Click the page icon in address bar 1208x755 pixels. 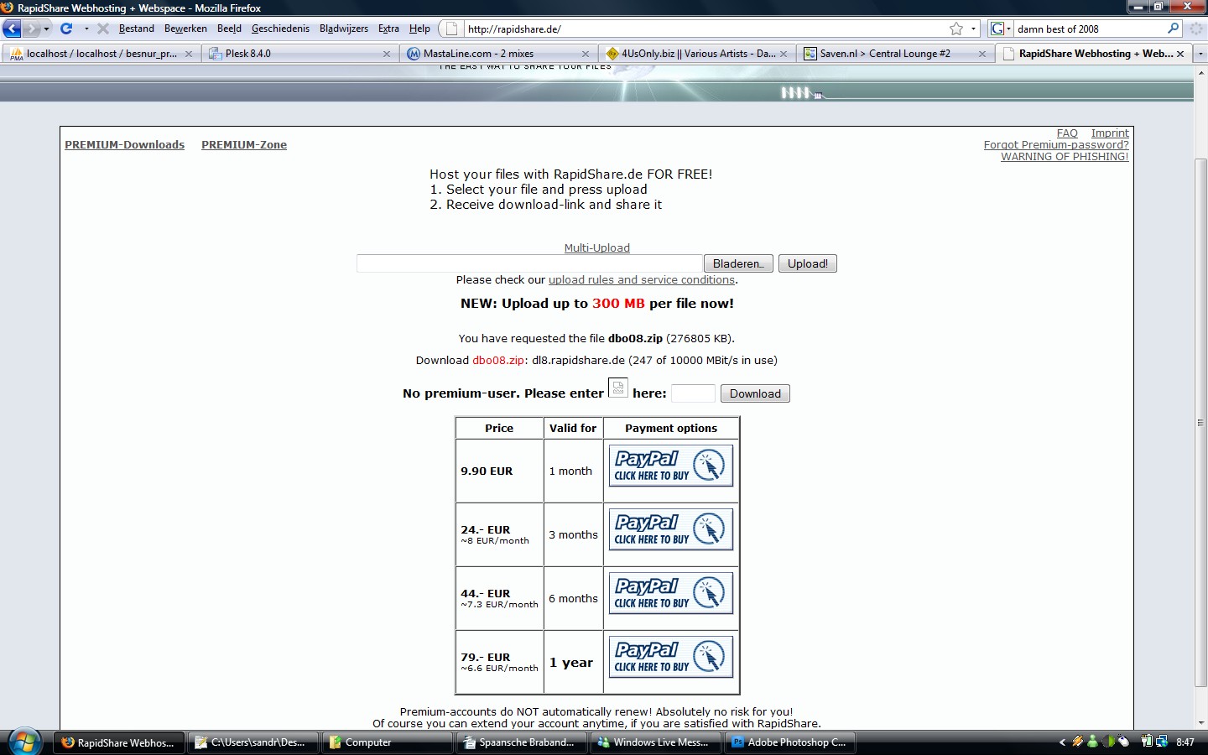point(451,29)
